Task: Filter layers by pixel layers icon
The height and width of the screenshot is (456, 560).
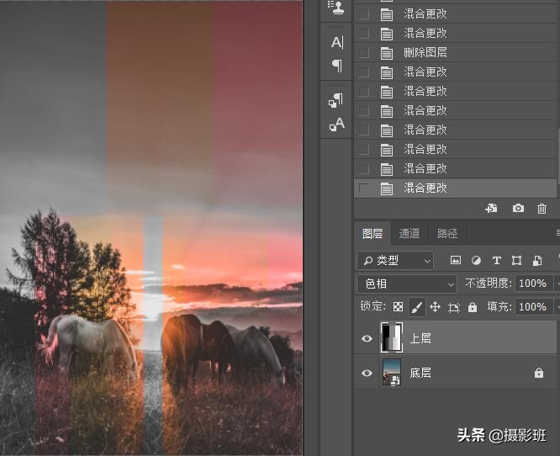Action: [456, 261]
